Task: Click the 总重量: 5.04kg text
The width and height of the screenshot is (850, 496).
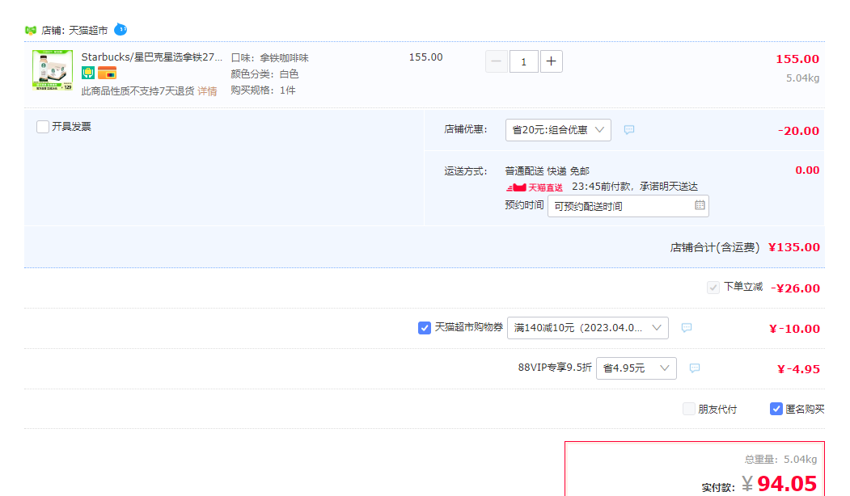Action: click(x=780, y=460)
